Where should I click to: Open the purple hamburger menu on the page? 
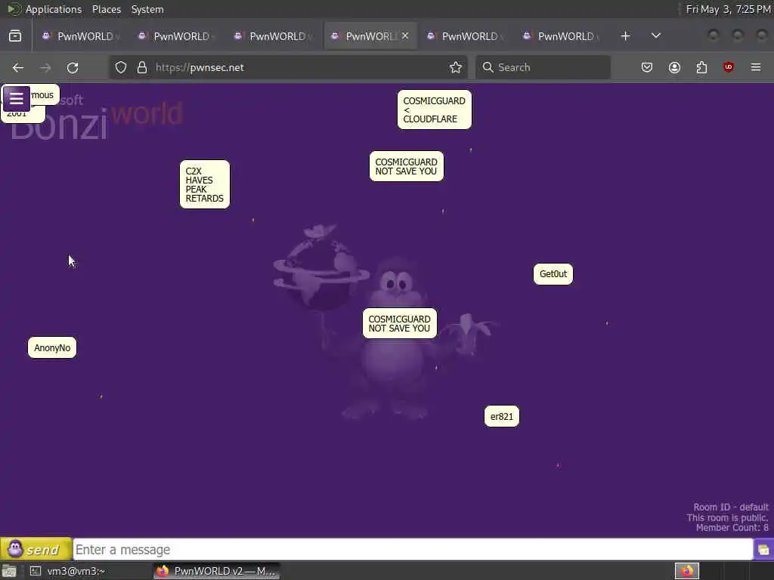click(17, 99)
